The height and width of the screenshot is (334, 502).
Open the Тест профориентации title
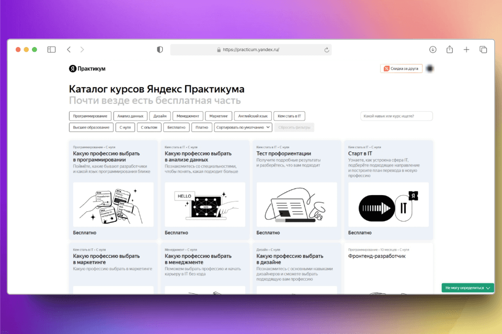tap(283, 153)
